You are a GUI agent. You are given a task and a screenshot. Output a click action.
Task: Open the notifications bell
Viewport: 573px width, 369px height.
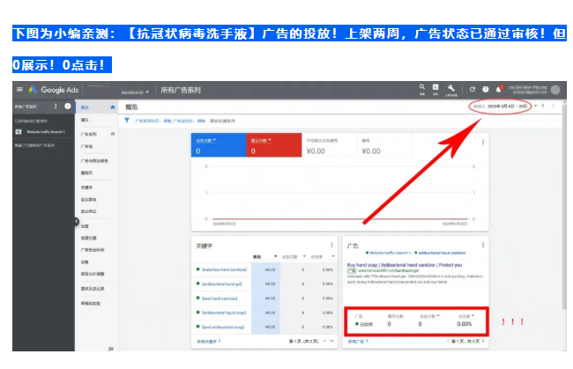click(x=499, y=90)
